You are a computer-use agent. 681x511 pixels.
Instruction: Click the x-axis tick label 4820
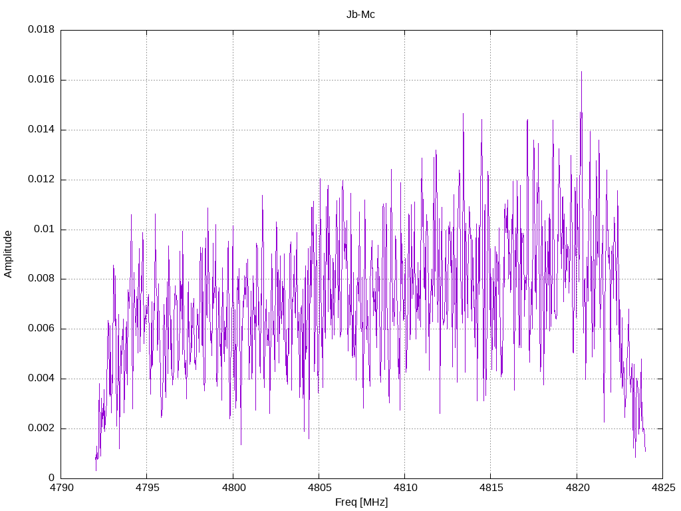[x=577, y=488]
